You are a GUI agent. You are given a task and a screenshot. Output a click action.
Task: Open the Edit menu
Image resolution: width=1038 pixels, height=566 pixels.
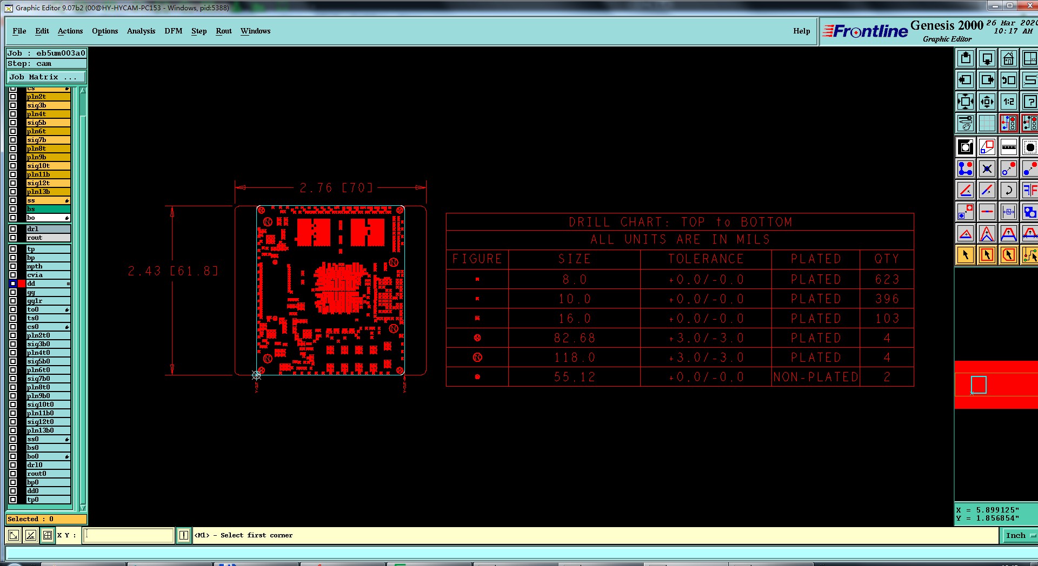pyautogui.click(x=42, y=31)
